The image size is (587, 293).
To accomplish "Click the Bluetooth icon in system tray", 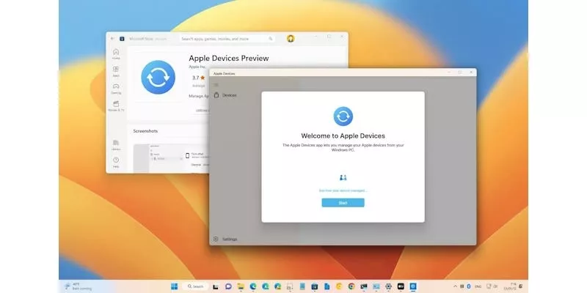I will pyautogui.click(x=469, y=286).
